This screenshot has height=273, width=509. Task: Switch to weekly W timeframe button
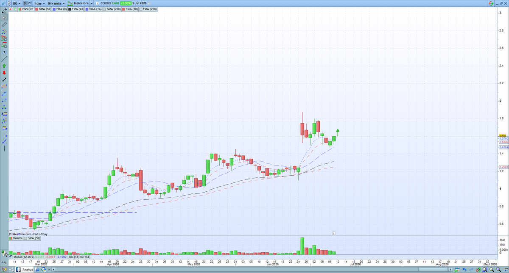(29, 3)
